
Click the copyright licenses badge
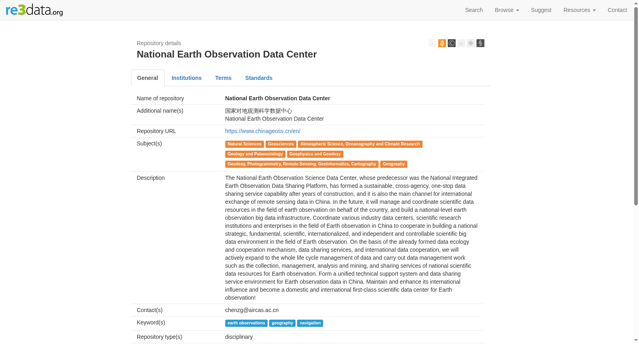coord(452,43)
